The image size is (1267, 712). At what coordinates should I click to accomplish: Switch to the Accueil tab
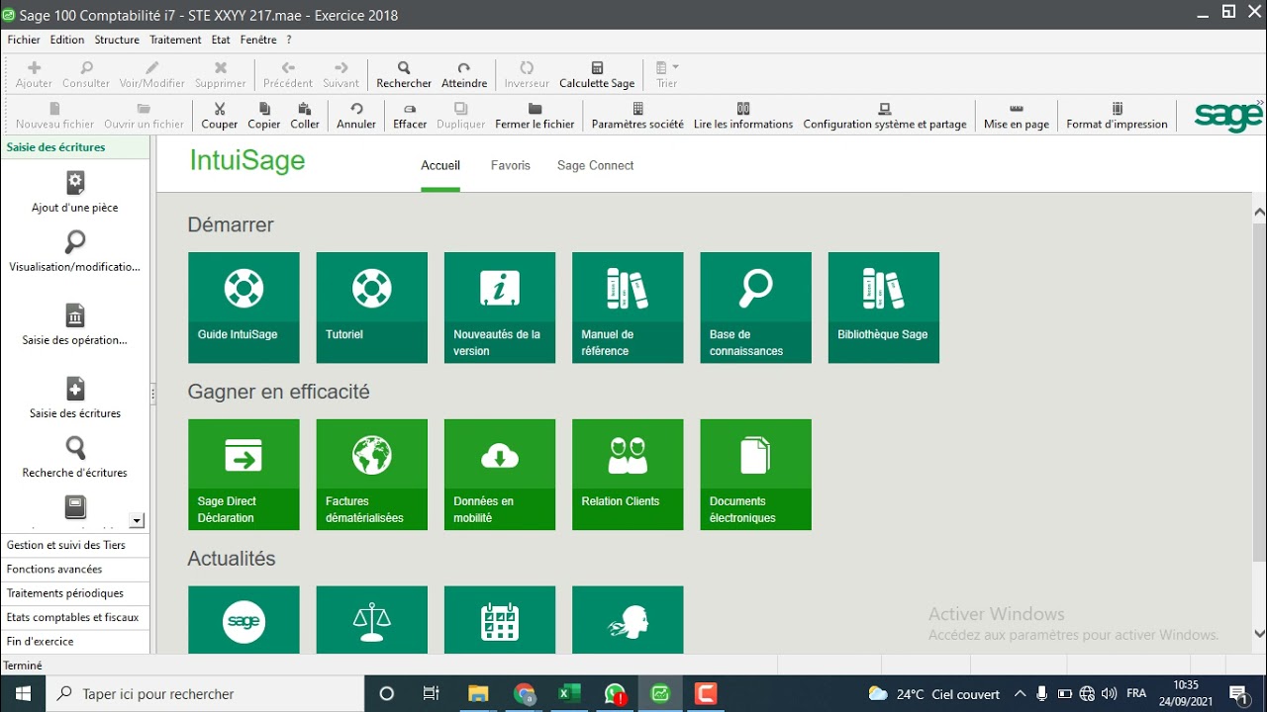[440, 166]
